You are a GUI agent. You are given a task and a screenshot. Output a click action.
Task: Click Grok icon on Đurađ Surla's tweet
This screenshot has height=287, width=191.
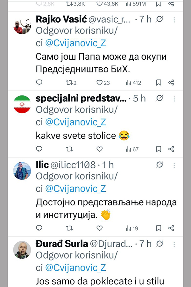(160, 244)
